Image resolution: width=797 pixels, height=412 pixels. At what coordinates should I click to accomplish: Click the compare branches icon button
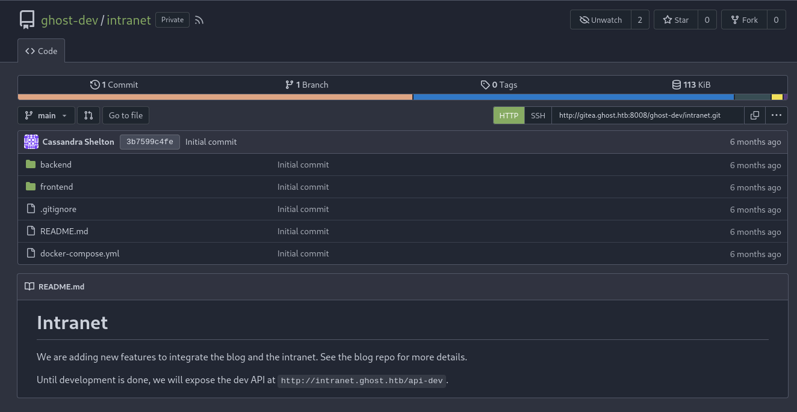point(88,115)
